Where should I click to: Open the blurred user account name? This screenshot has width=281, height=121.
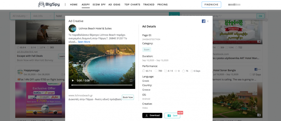click(234, 5)
